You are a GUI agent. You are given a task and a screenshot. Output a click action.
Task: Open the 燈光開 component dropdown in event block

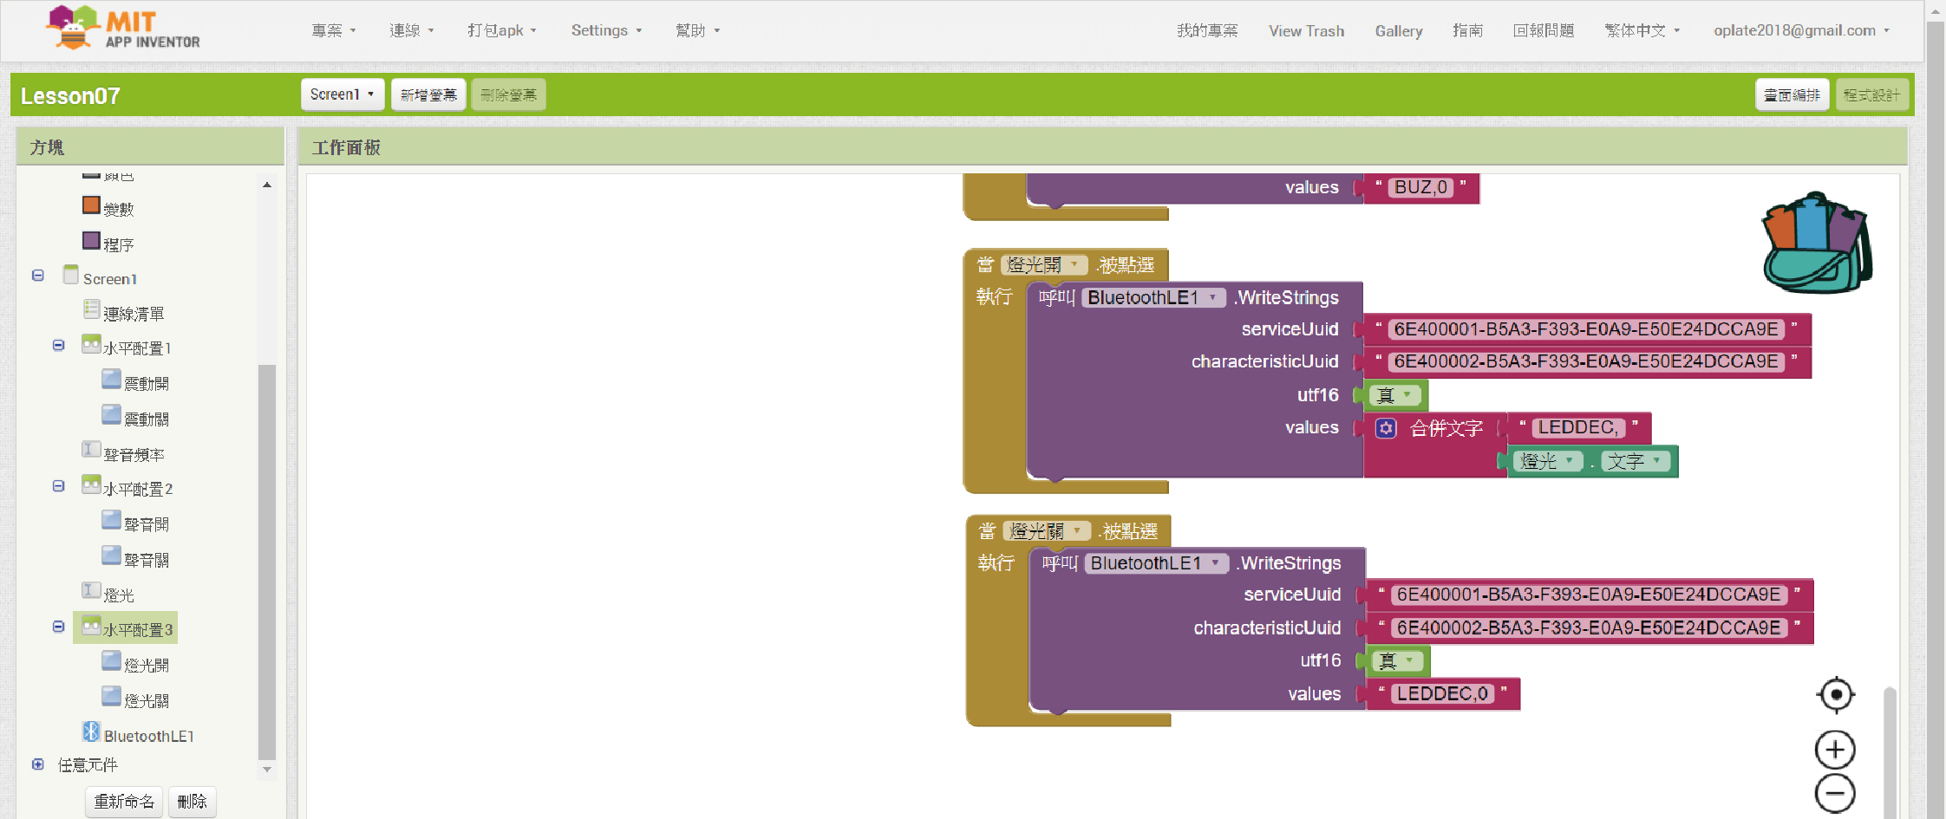click(x=1074, y=264)
